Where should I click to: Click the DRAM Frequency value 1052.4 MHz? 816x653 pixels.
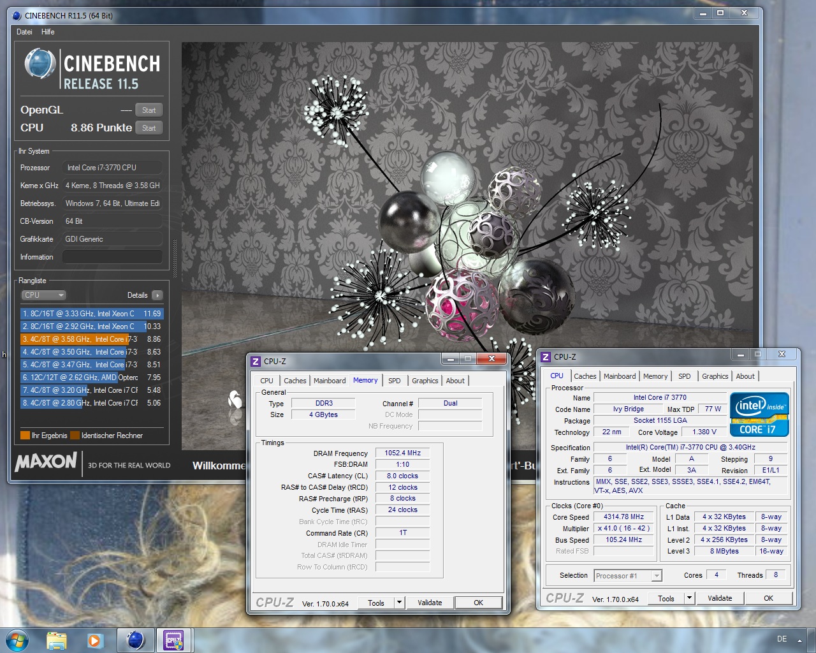pos(402,453)
